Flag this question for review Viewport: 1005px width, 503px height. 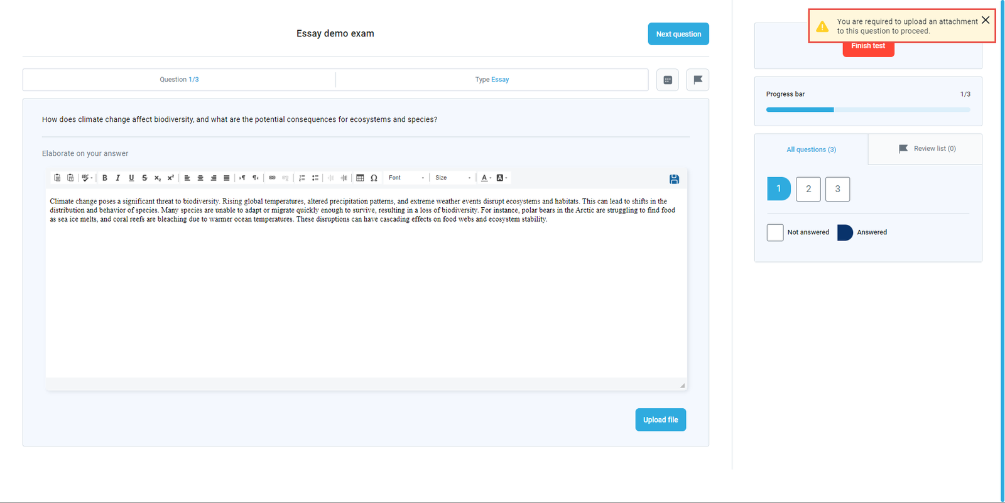coord(697,80)
